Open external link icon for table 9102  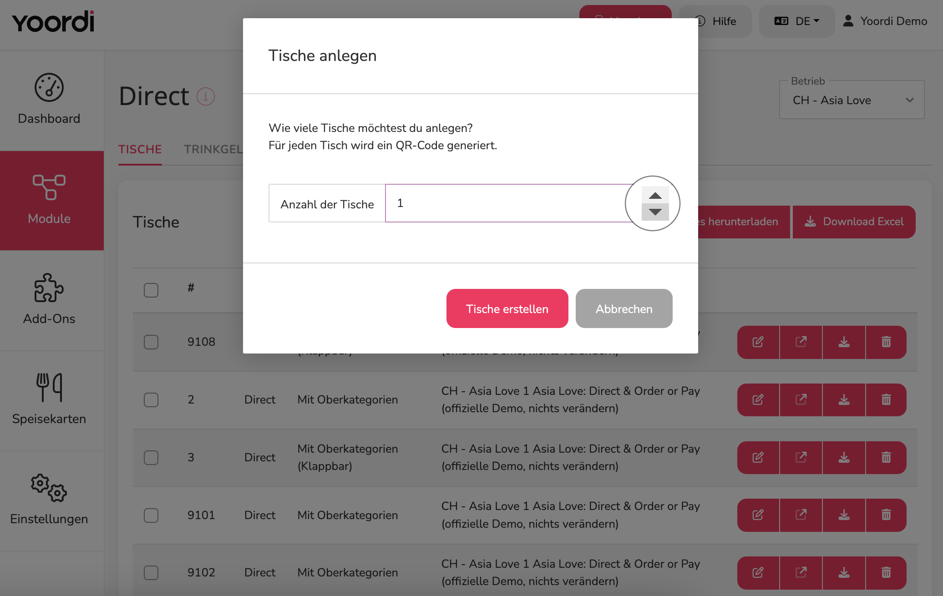pyautogui.click(x=801, y=572)
